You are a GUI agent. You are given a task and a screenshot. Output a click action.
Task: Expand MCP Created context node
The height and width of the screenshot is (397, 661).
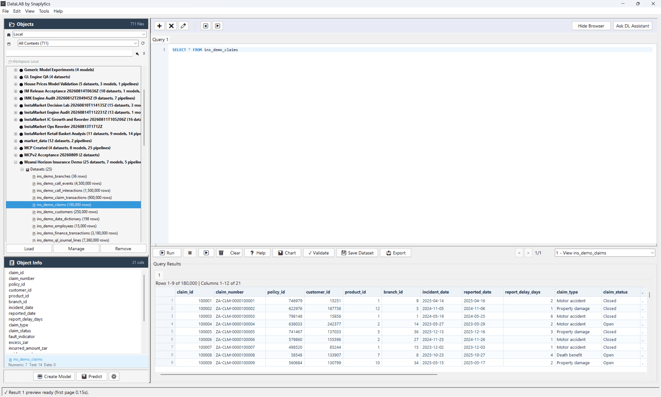(16, 148)
